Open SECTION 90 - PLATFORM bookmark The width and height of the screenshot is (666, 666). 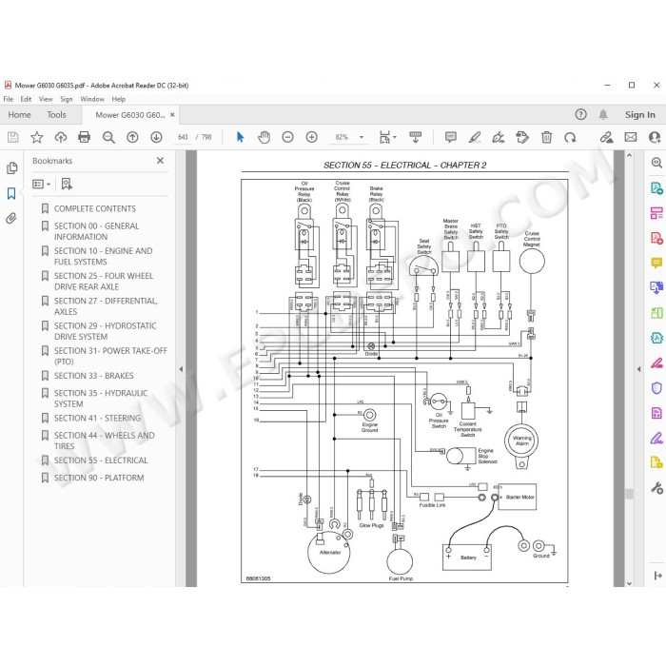tap(99, 478)
